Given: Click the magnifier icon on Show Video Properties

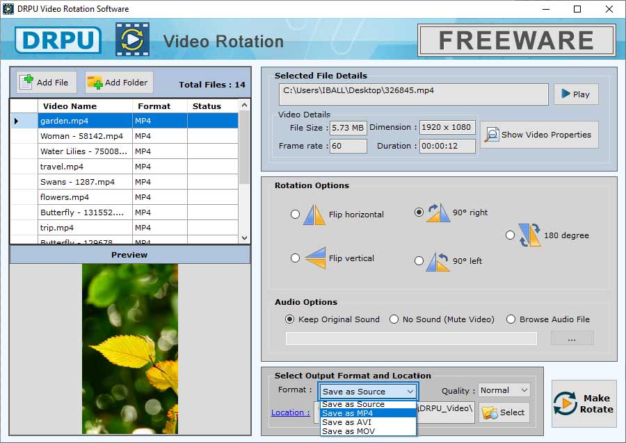Looking at the screenshot, I should pyautogui.click(x=492, y=135).
